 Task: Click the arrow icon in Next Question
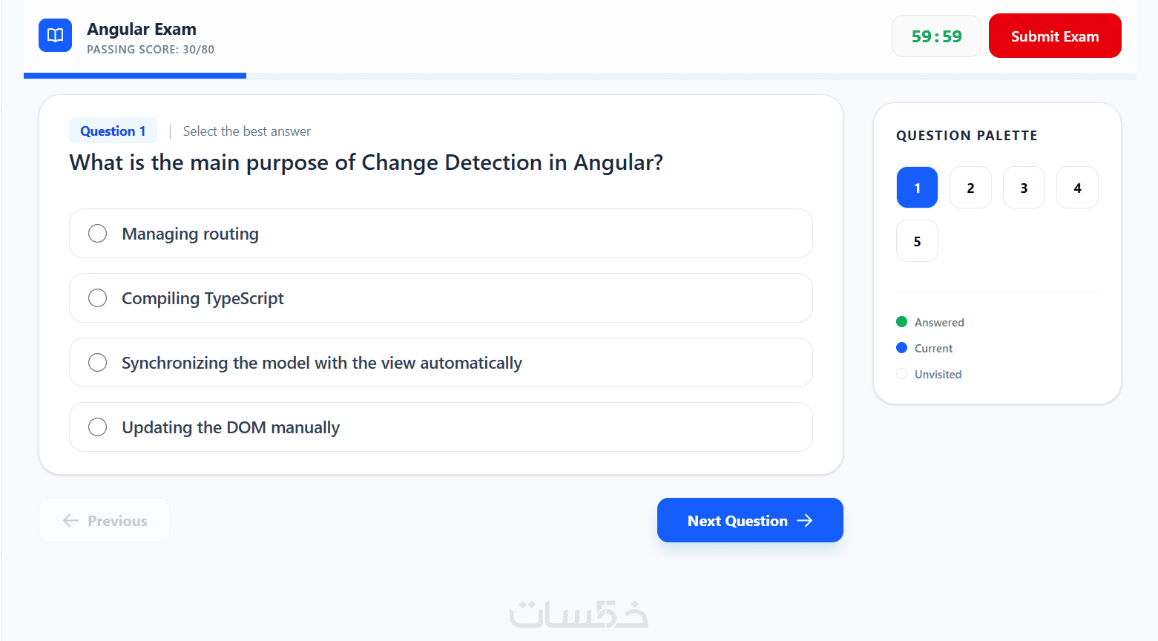tap(805, 521)
